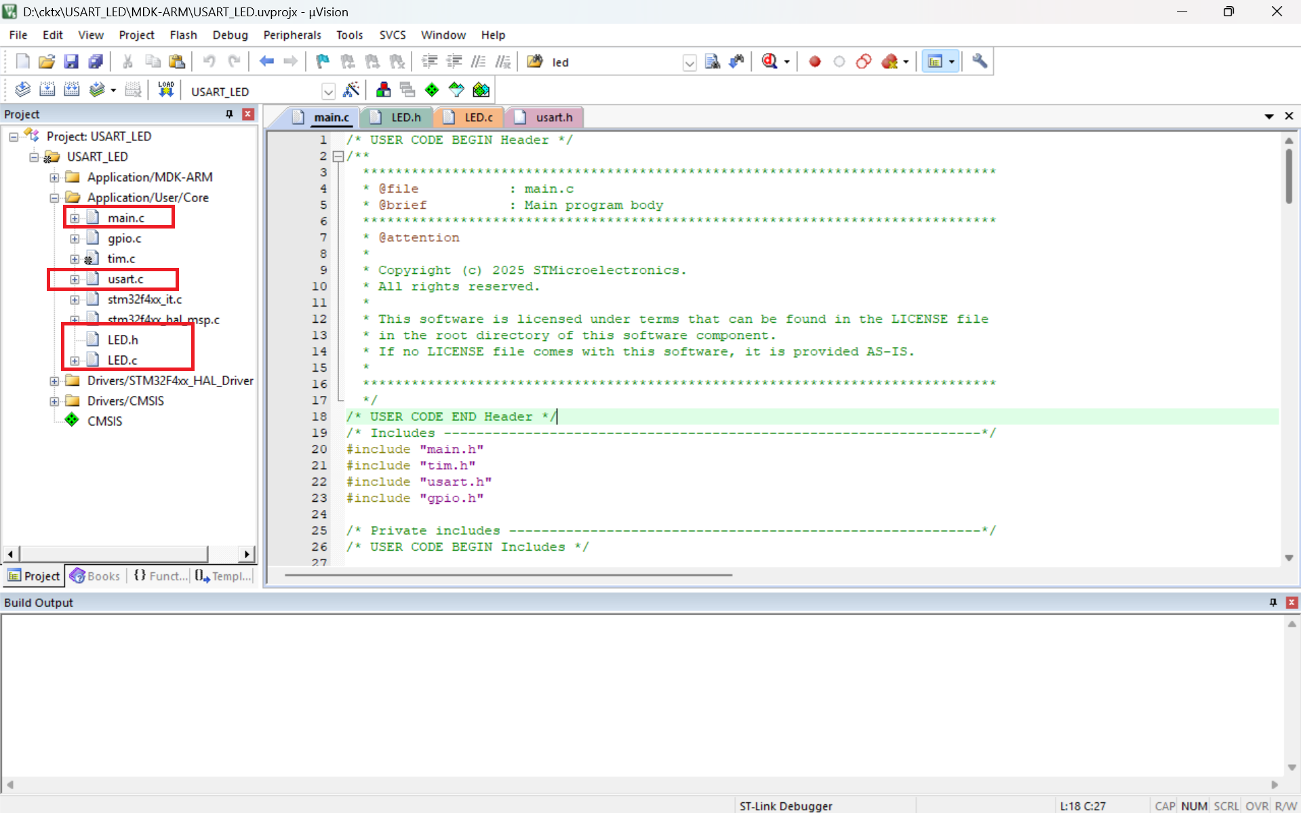Click the Open file folder icon
The image size is (1301, 813).
coord(47,62)
